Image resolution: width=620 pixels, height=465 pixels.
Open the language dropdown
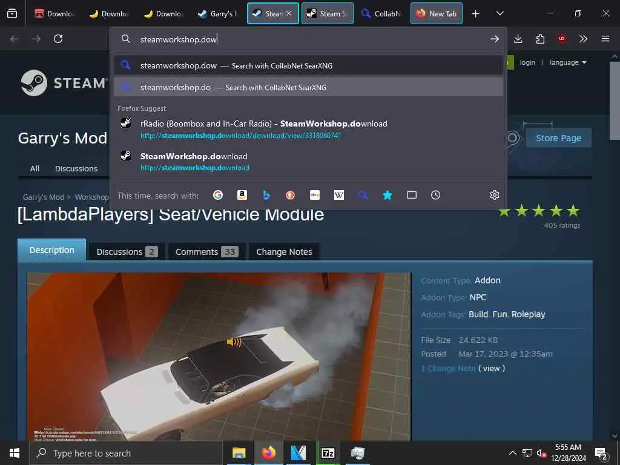pos(568,62)
